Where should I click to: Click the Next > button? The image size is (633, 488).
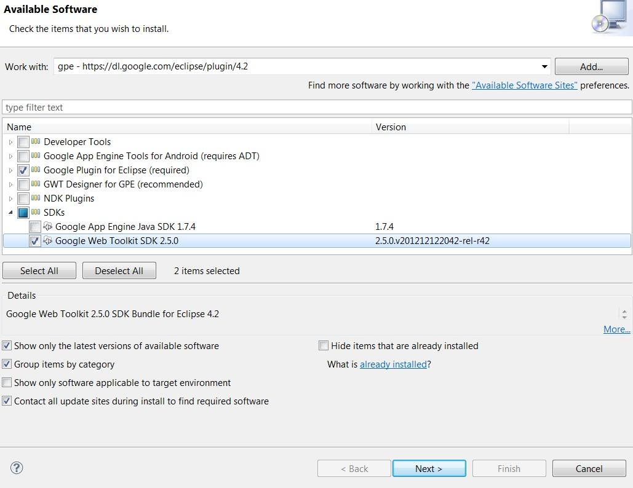(x=429, y=469)
